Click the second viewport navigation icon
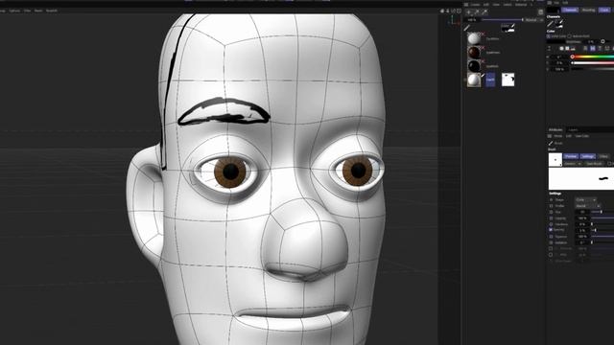Screen dimensions: 614x345 click(x=448, y=11)
